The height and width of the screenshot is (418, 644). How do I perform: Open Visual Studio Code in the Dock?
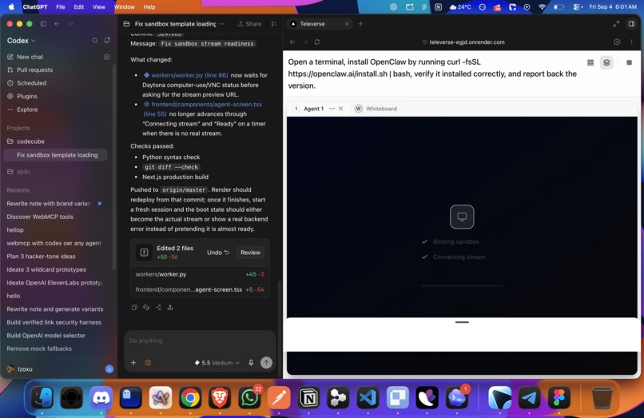(x=368, y=397)
